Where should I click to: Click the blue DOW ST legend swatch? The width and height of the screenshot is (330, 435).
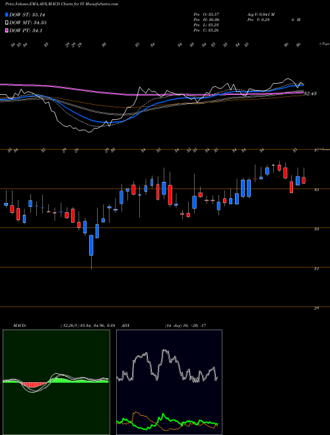pos(7,14)
